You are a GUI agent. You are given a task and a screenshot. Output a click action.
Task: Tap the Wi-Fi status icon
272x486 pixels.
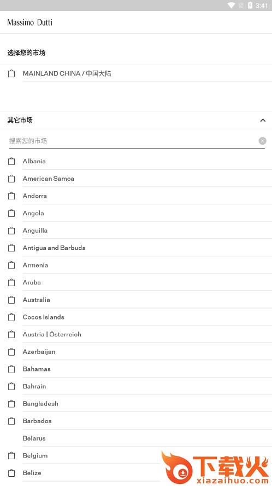231,5
